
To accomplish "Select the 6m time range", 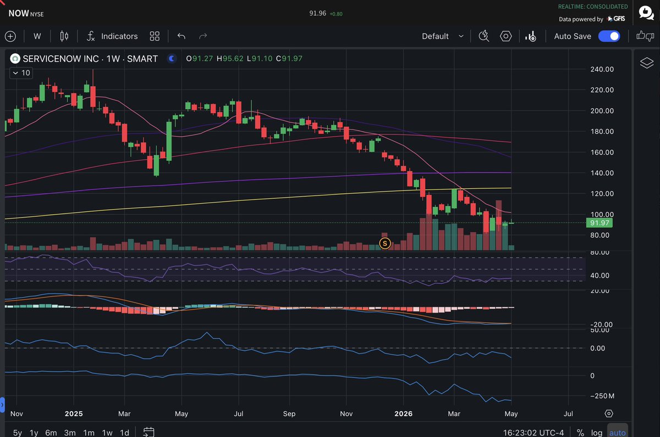I will coord(51,432).
